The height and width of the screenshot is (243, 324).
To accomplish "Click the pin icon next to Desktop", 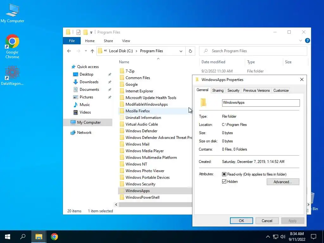I will [109, 74].
